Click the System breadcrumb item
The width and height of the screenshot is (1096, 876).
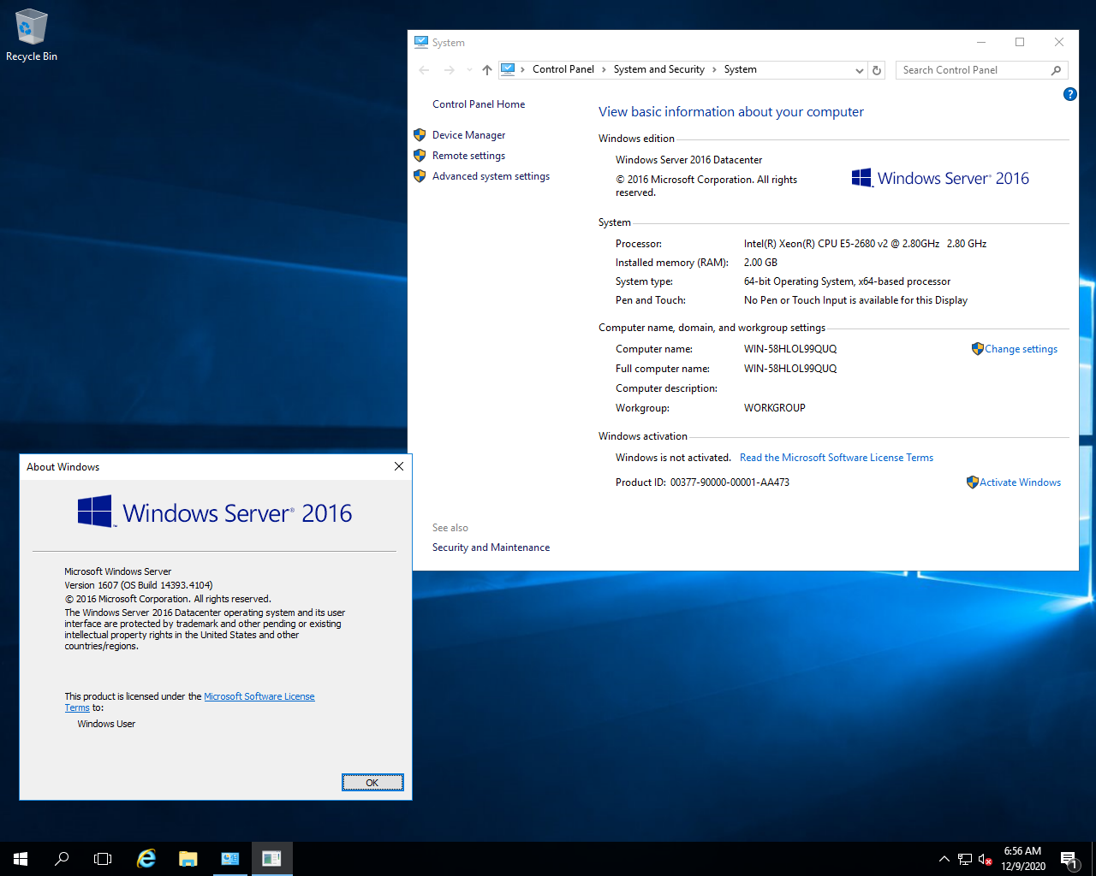click(740, 69)
